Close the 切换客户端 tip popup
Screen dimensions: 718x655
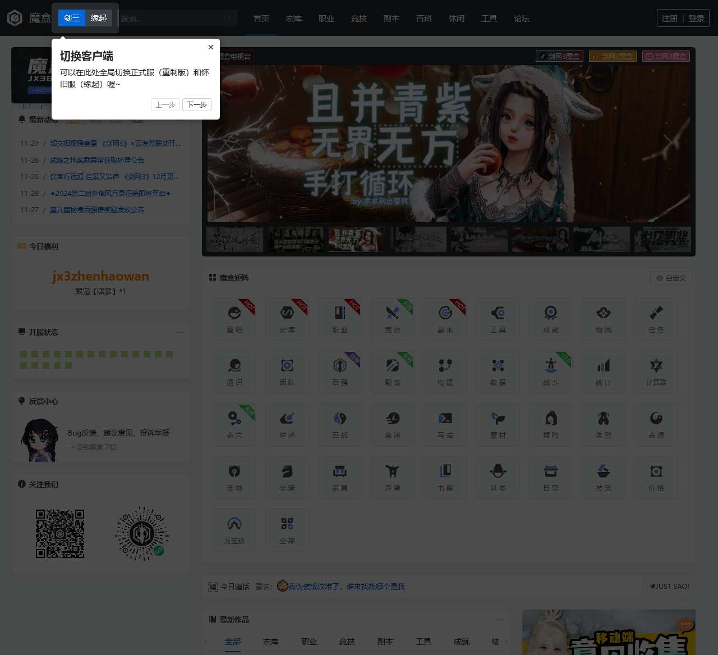tap(211, 47)
